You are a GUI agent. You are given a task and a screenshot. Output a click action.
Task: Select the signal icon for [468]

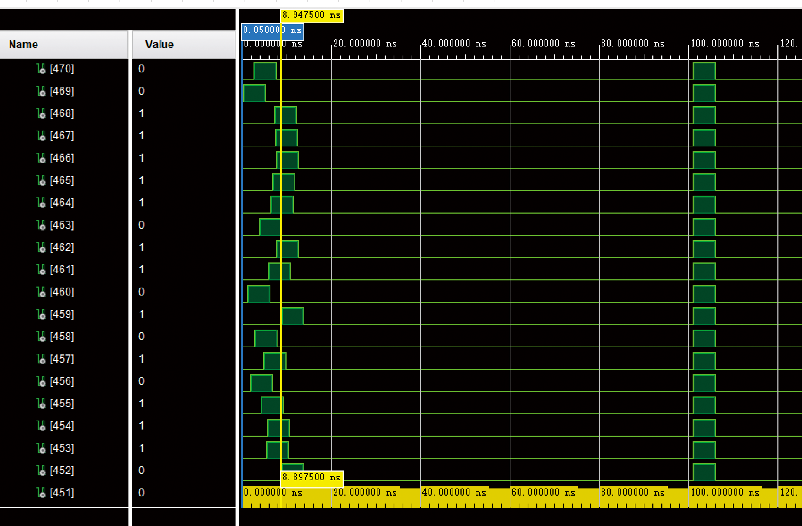(41, 113)
